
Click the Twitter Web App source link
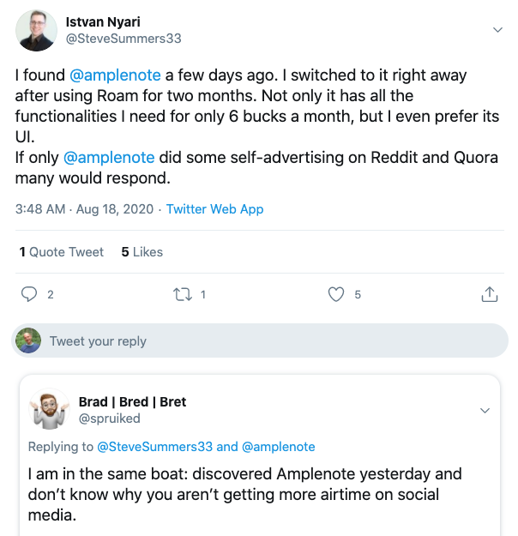click(214, 209)
